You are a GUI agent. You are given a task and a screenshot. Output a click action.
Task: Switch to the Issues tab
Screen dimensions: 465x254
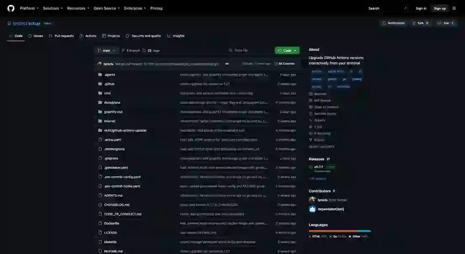pyautogui.click(x=35, y=36)
